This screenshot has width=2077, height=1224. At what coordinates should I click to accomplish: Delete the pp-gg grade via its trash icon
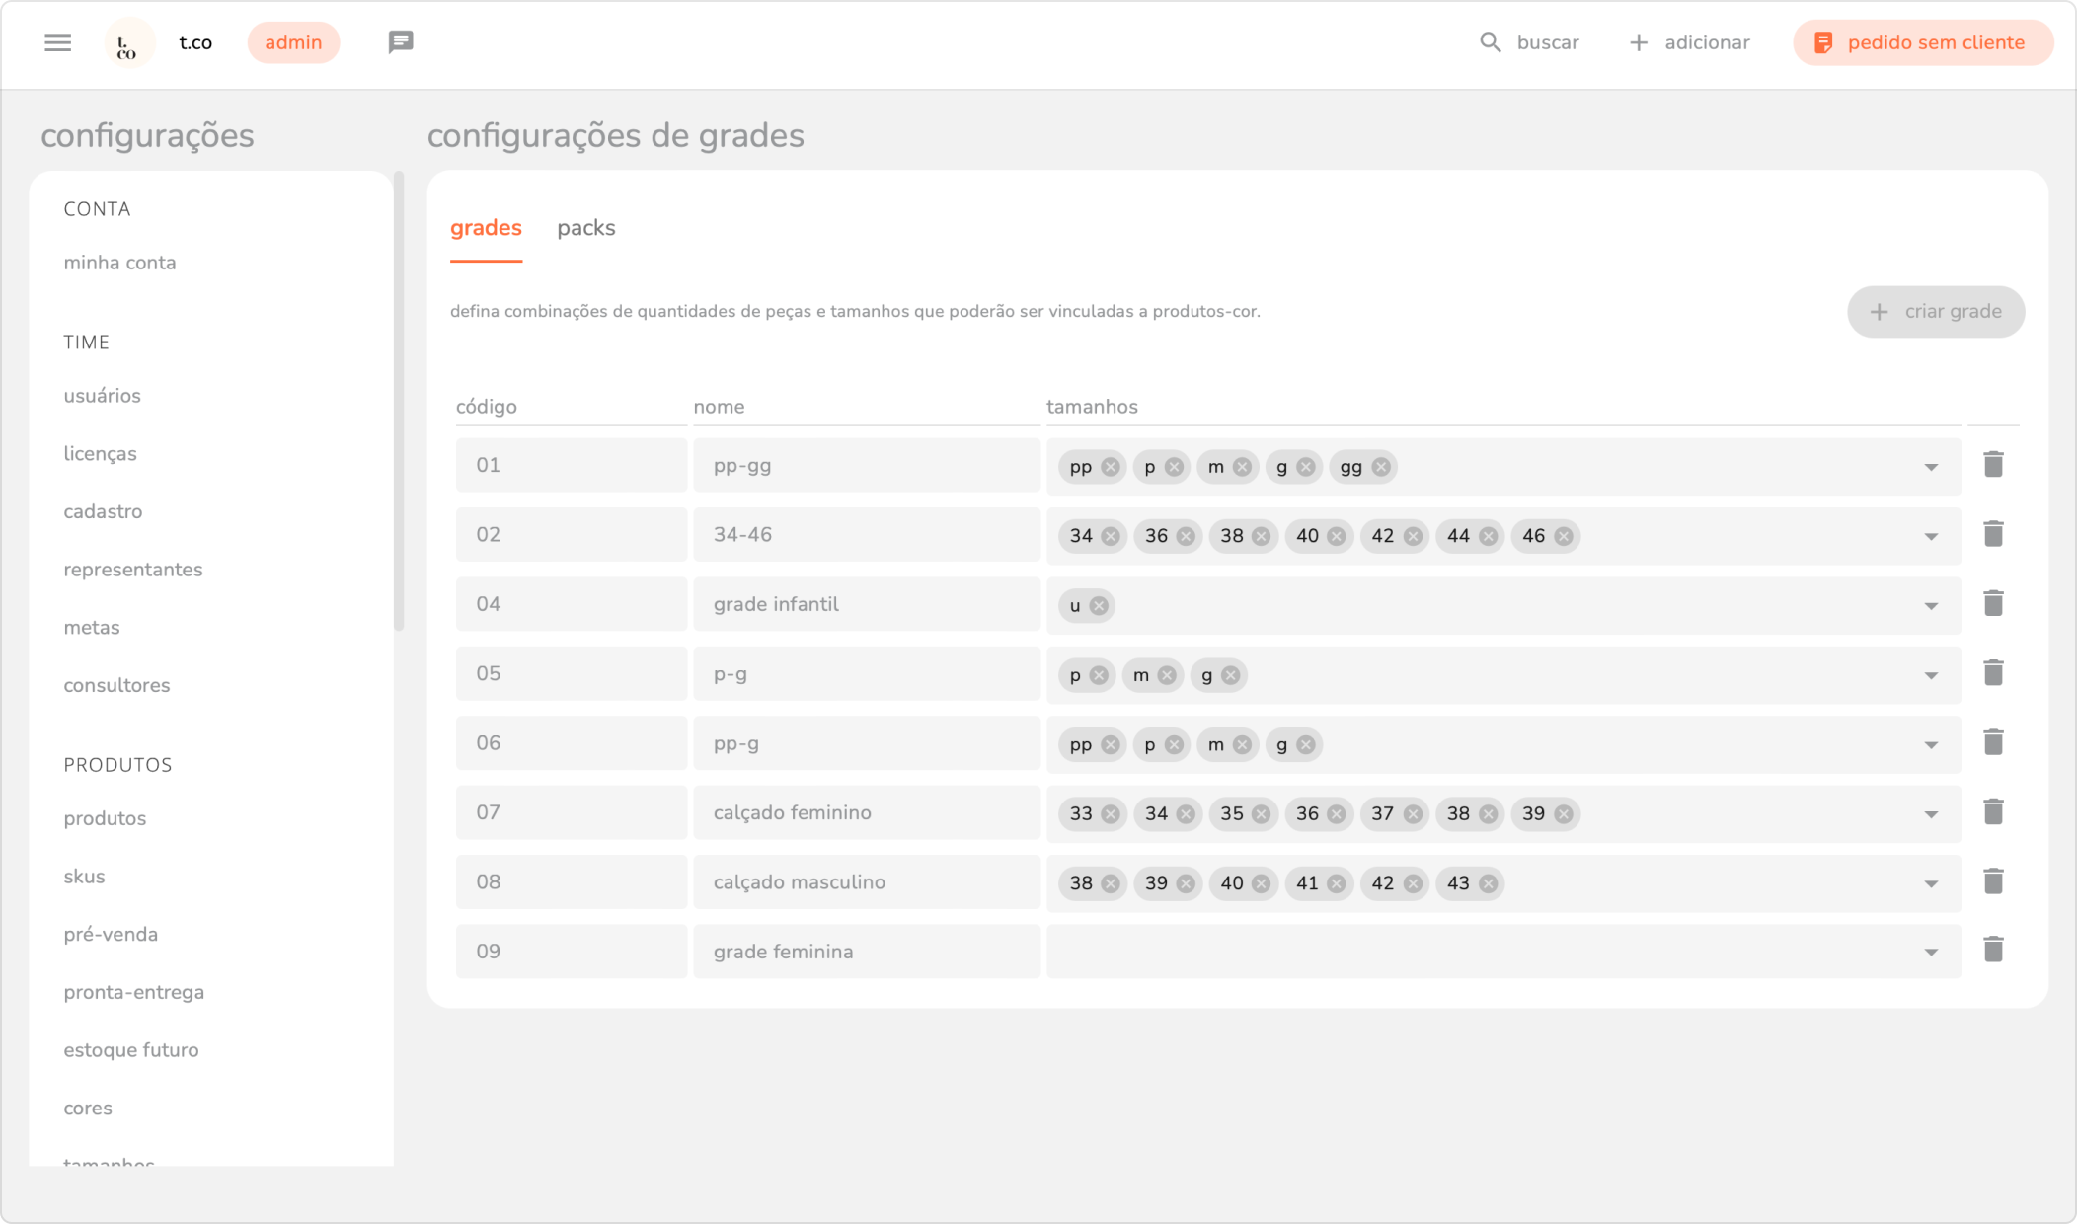coord(1993,465)
